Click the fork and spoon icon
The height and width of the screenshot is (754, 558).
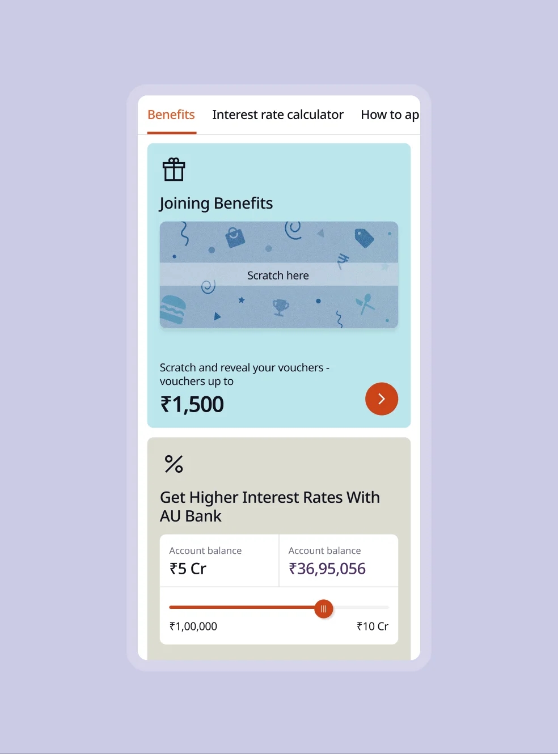[365, 303]
